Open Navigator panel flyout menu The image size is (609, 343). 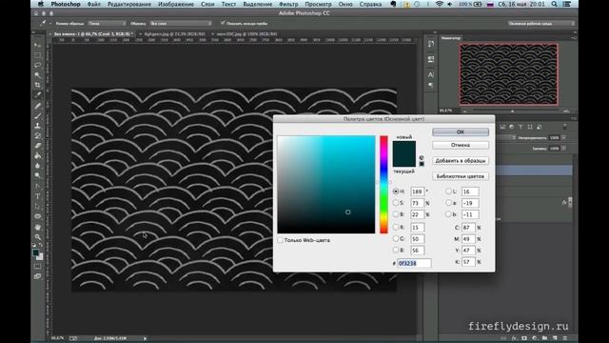574,38
